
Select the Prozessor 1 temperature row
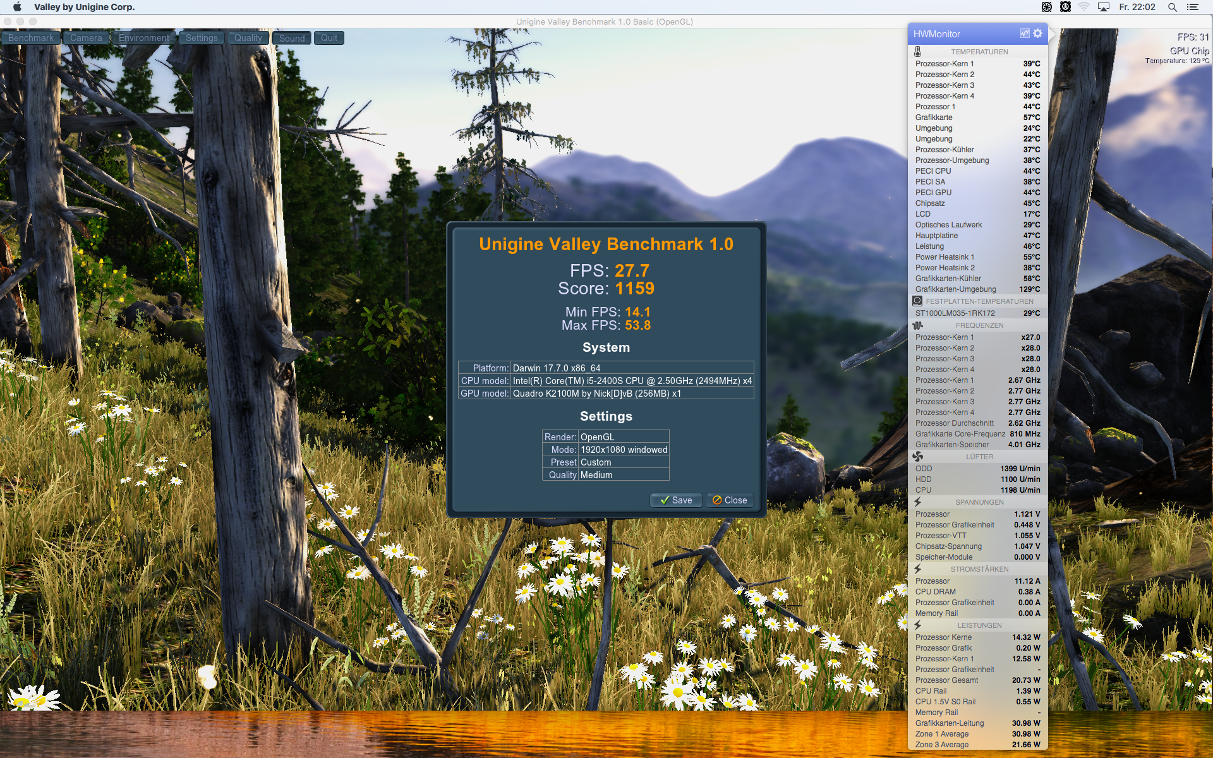978,107
